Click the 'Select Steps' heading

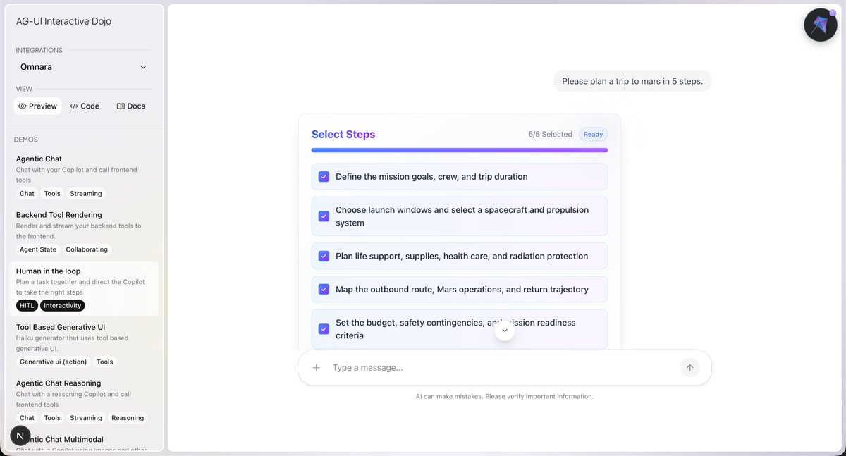coord(343,135)
